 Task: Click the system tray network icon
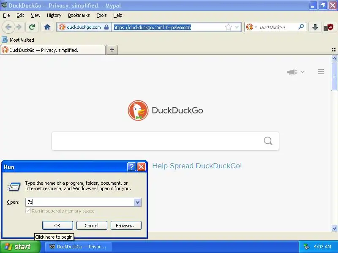pos(307,247)
